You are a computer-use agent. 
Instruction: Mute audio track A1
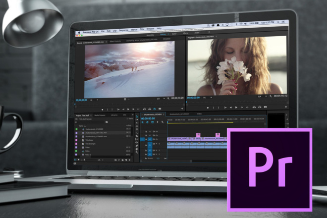point(157,144)
